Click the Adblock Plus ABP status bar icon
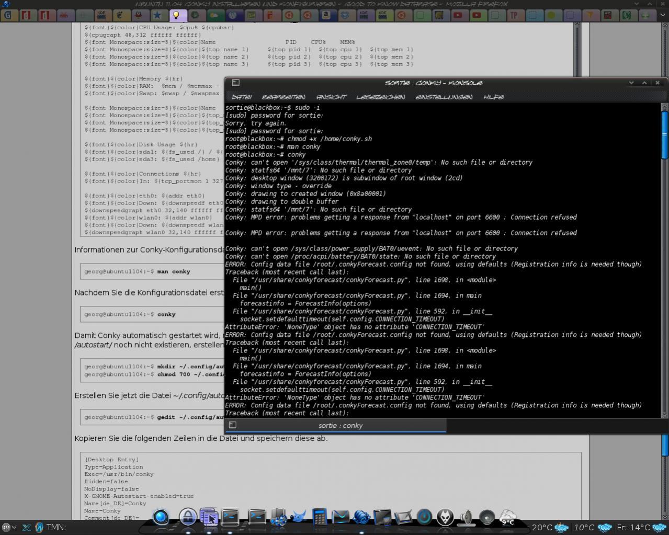The image size is (669, 535). coord(6,527)
